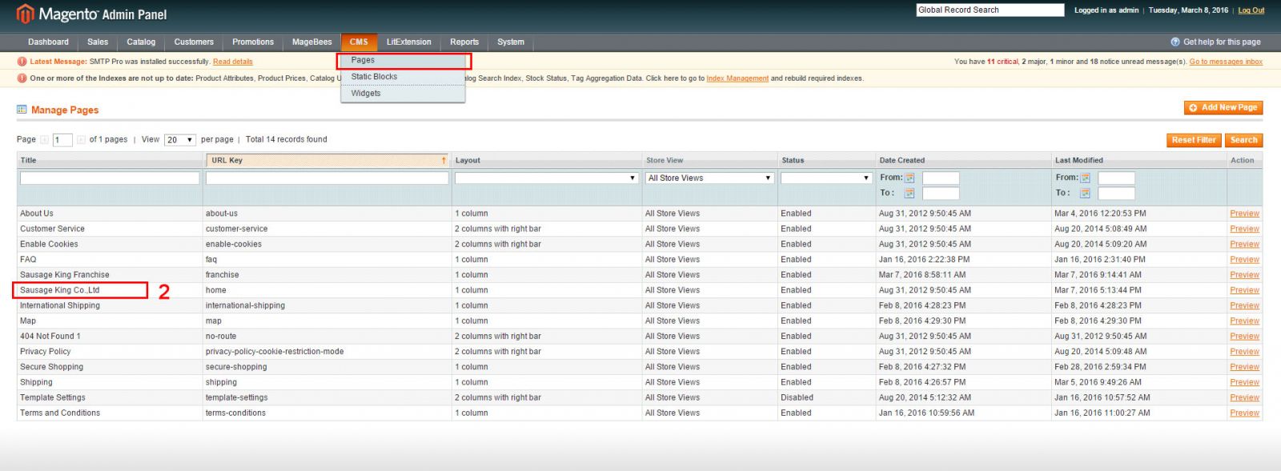This screenshot has height=471, width=1281.
Task: Select Static Blocks from CMS menu
Action: point(374,77)
